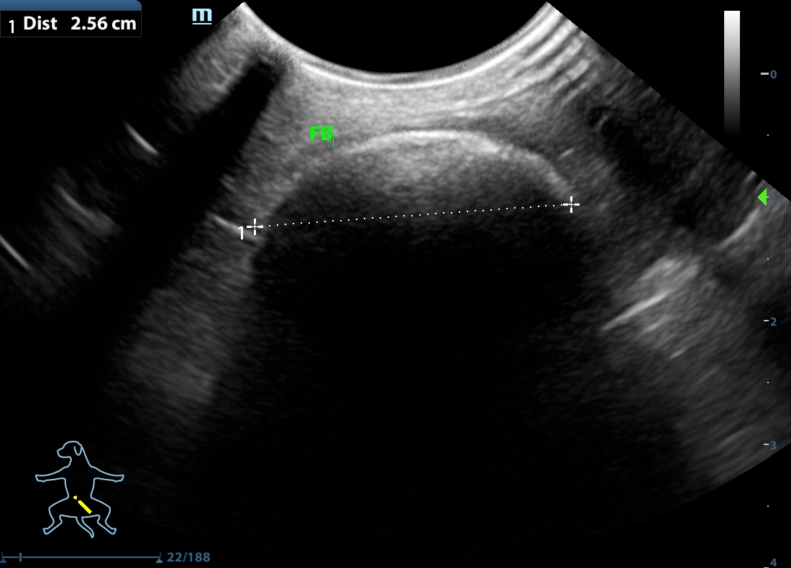Click the 2 depth scale marker
791x568 pixels.
[772, 321]
